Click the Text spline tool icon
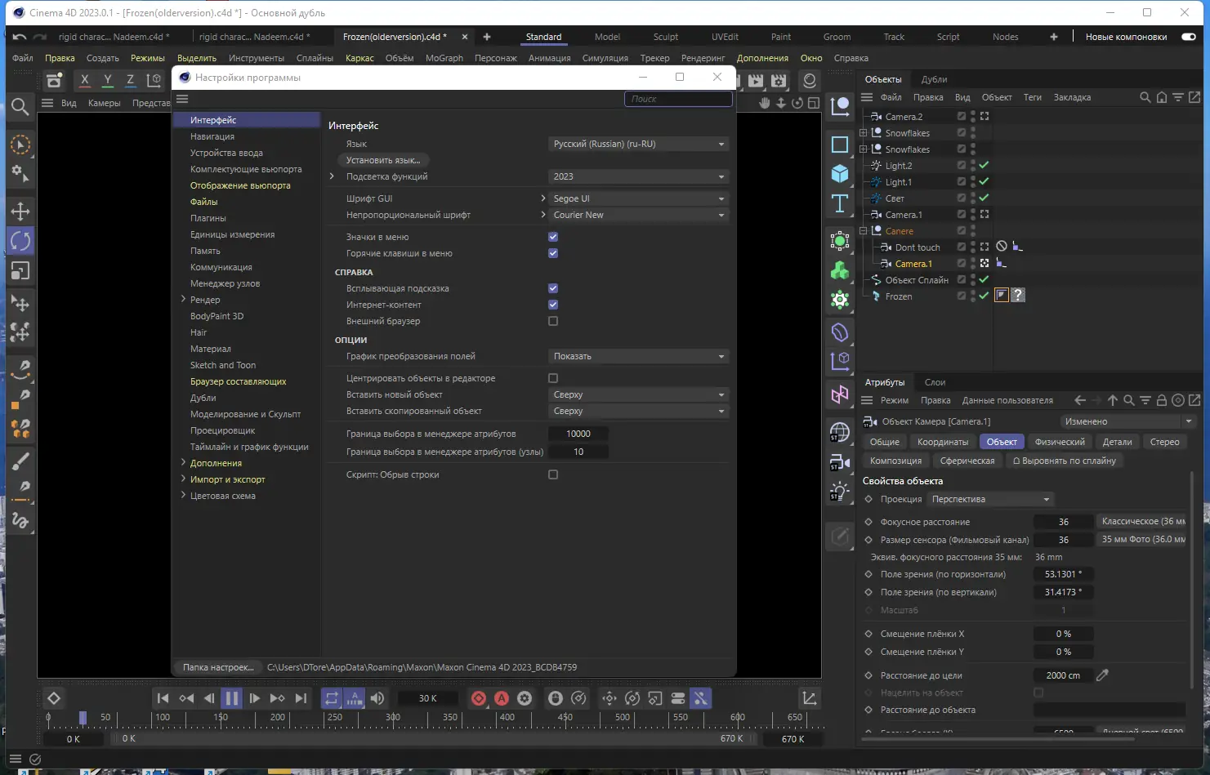 pyautogui.click(x=840, y=203)
